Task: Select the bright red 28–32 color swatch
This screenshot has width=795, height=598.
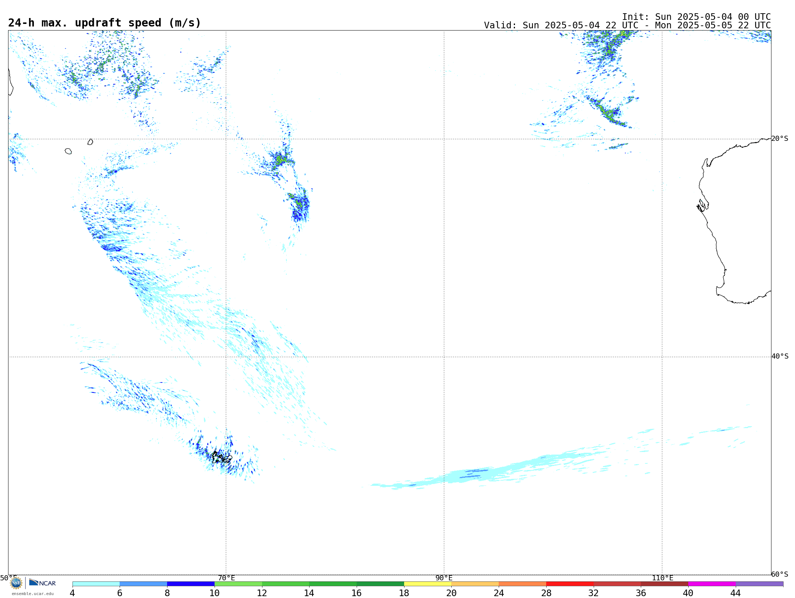Action: pyautogui.click(x=570, y=584)
